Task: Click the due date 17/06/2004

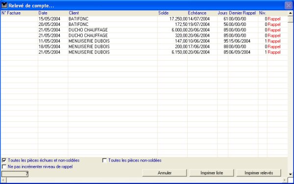Action: (199, 46)
